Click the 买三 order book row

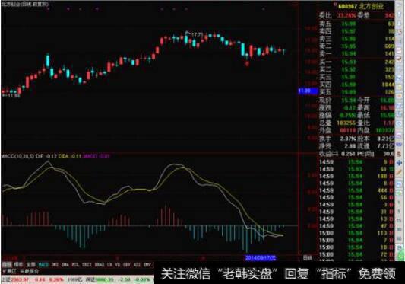(x=356, y=77)
